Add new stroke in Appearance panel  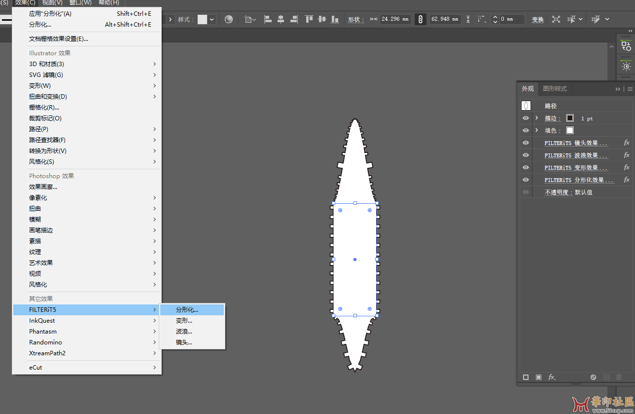coord(526,377)
